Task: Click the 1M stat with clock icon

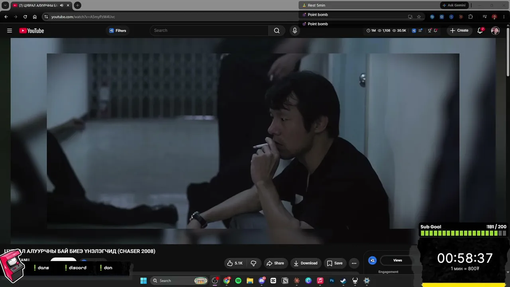Action: (371, 31)
